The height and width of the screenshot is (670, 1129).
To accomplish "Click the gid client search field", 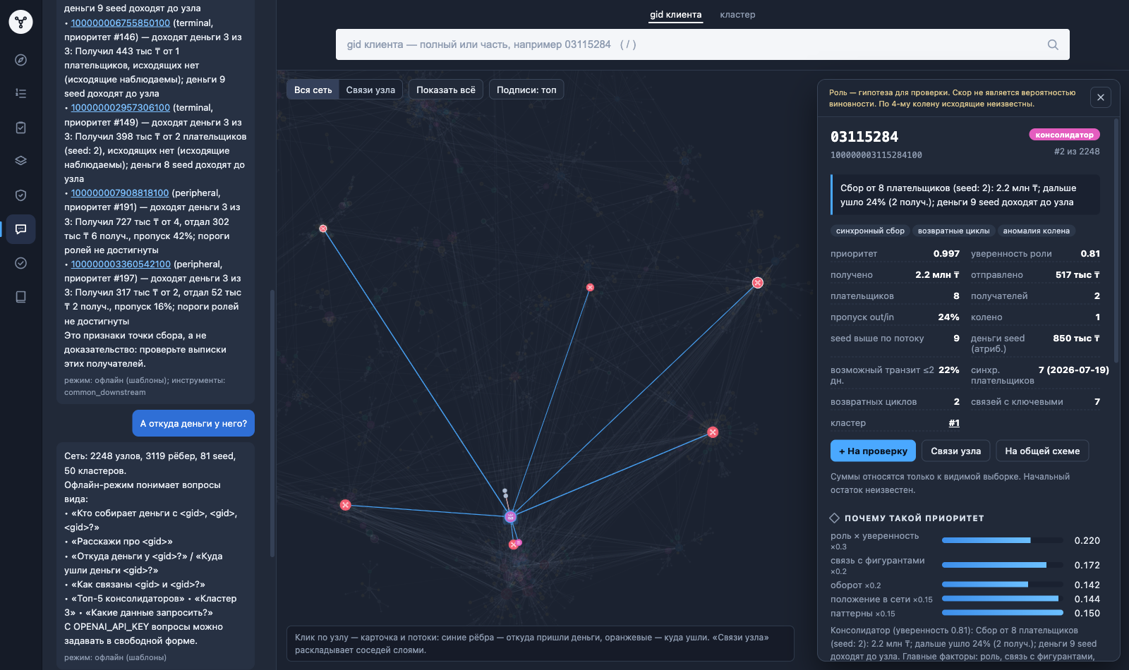I will pyautogui.click(x=703, y=44).
